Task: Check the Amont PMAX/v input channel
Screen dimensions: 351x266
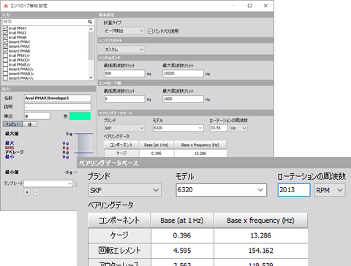Action: point(5,69)
